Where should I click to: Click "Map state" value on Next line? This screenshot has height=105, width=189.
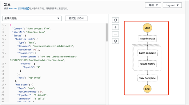[35, 78]
